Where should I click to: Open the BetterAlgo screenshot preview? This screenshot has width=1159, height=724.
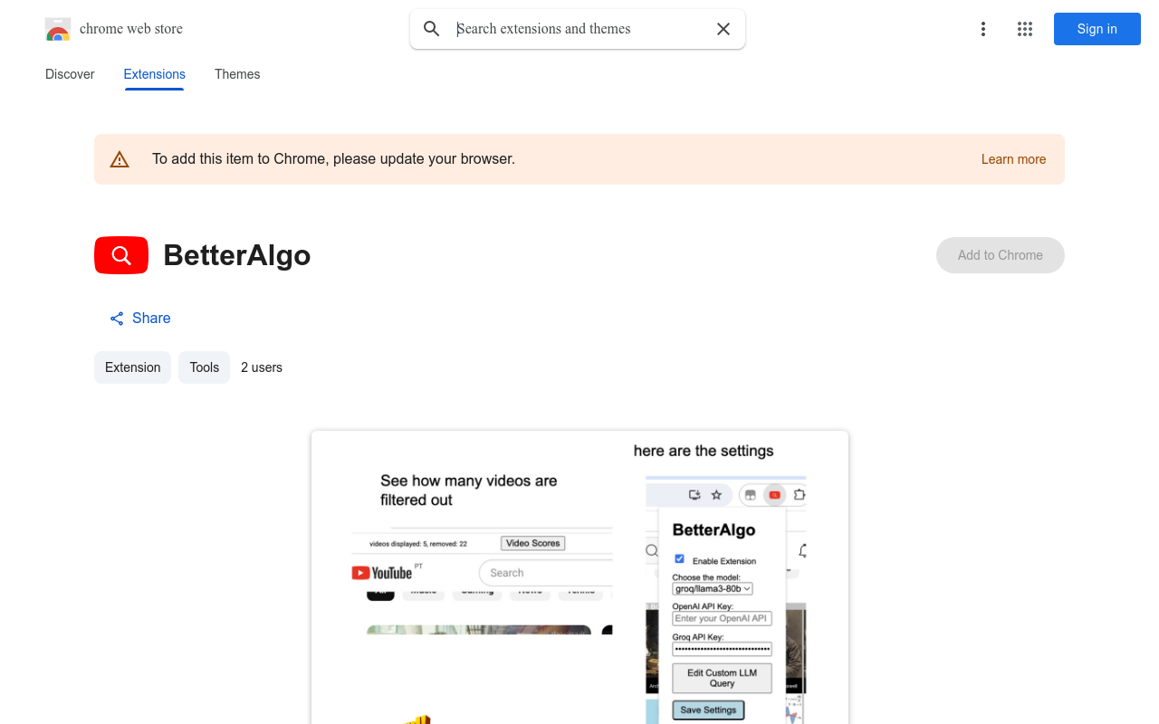tap(579, 577)
